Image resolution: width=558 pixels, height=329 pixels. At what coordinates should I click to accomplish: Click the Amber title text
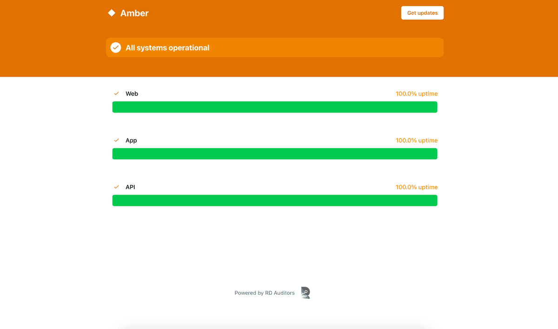135,13
